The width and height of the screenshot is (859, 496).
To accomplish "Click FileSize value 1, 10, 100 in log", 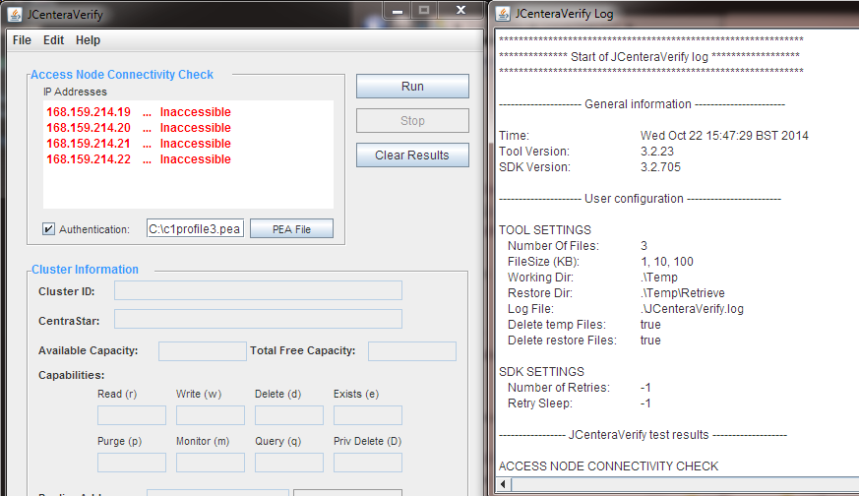I will 667,262.
